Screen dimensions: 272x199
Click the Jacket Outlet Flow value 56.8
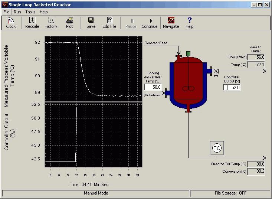click(256, 57)
